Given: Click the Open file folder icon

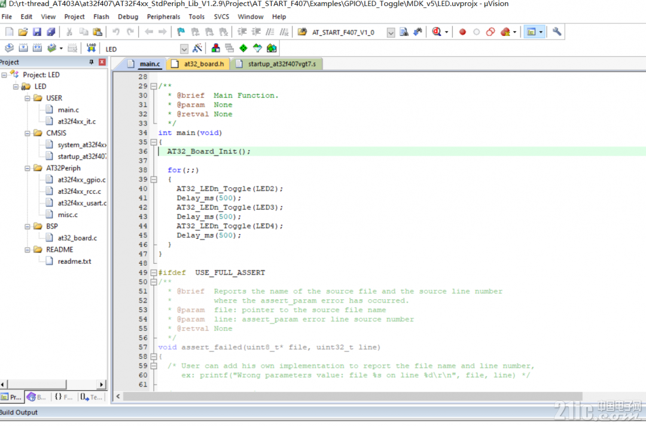Looking at the screenshot, I should point(23,32).
